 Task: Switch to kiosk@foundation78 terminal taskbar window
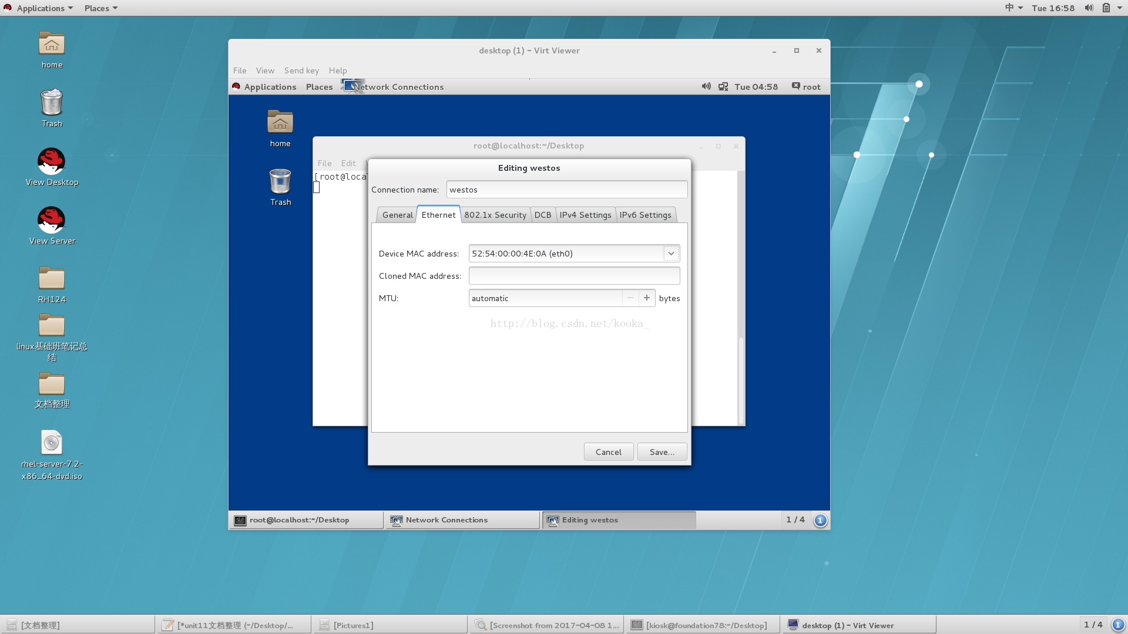tap(703, 625)
